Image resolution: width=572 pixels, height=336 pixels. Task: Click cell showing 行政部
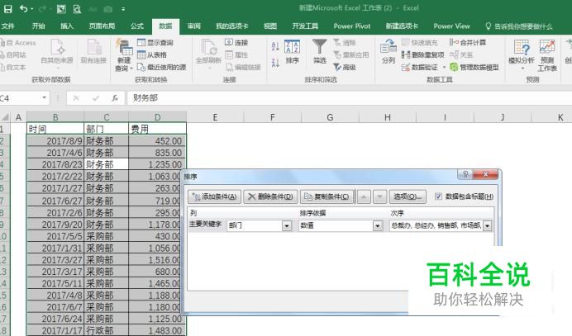coord(106,330)
